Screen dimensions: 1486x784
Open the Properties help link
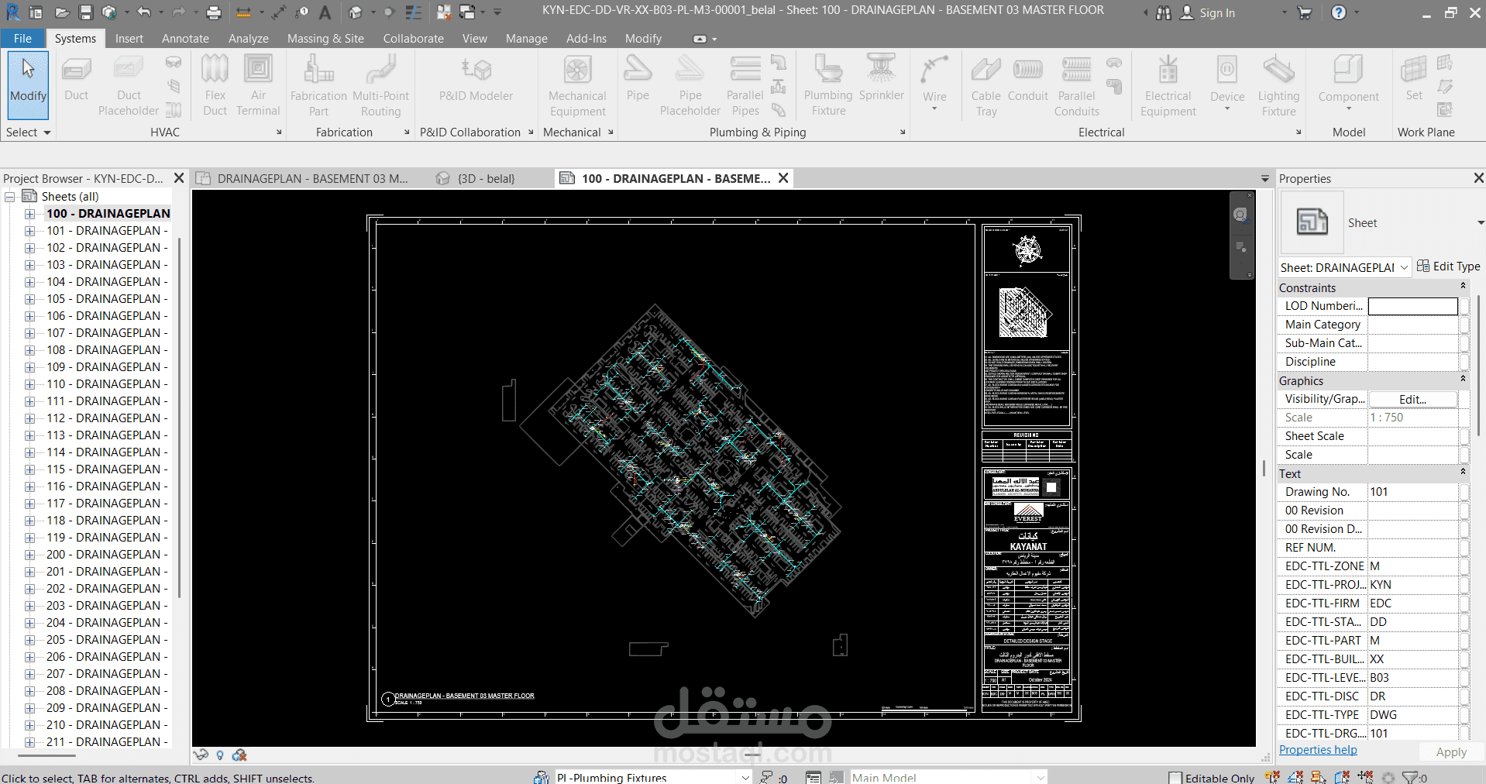(x=1317, y=750)
